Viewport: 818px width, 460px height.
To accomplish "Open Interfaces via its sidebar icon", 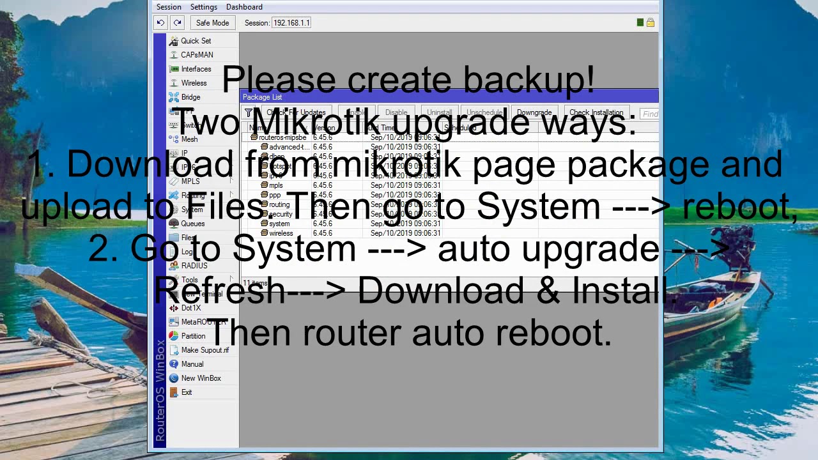I will pos(173,69).
